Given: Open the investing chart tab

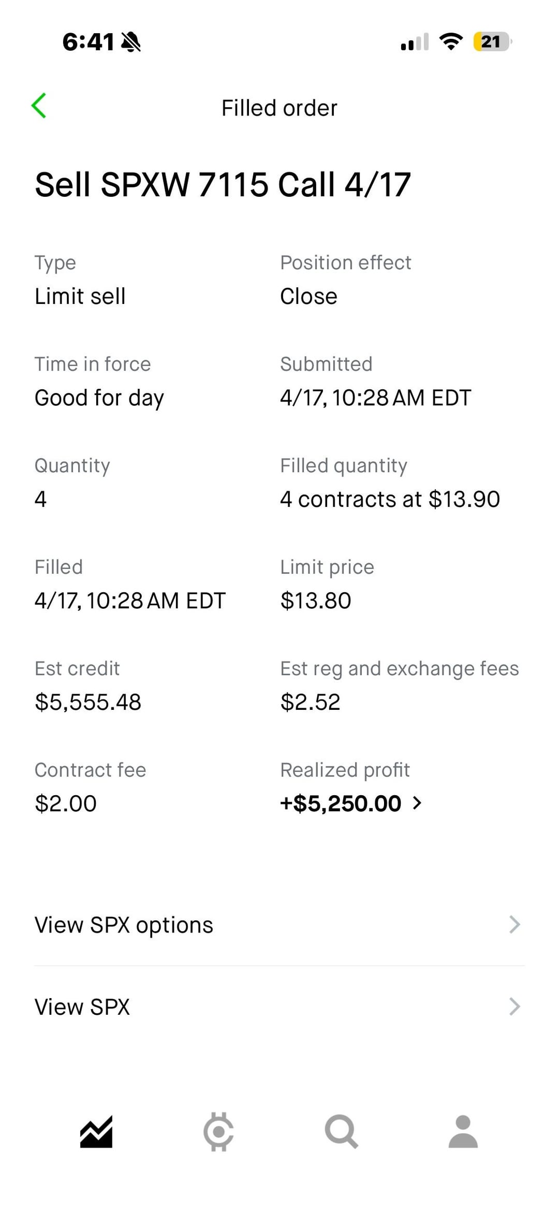Looking at the screenshot, I should [96, 1132].
